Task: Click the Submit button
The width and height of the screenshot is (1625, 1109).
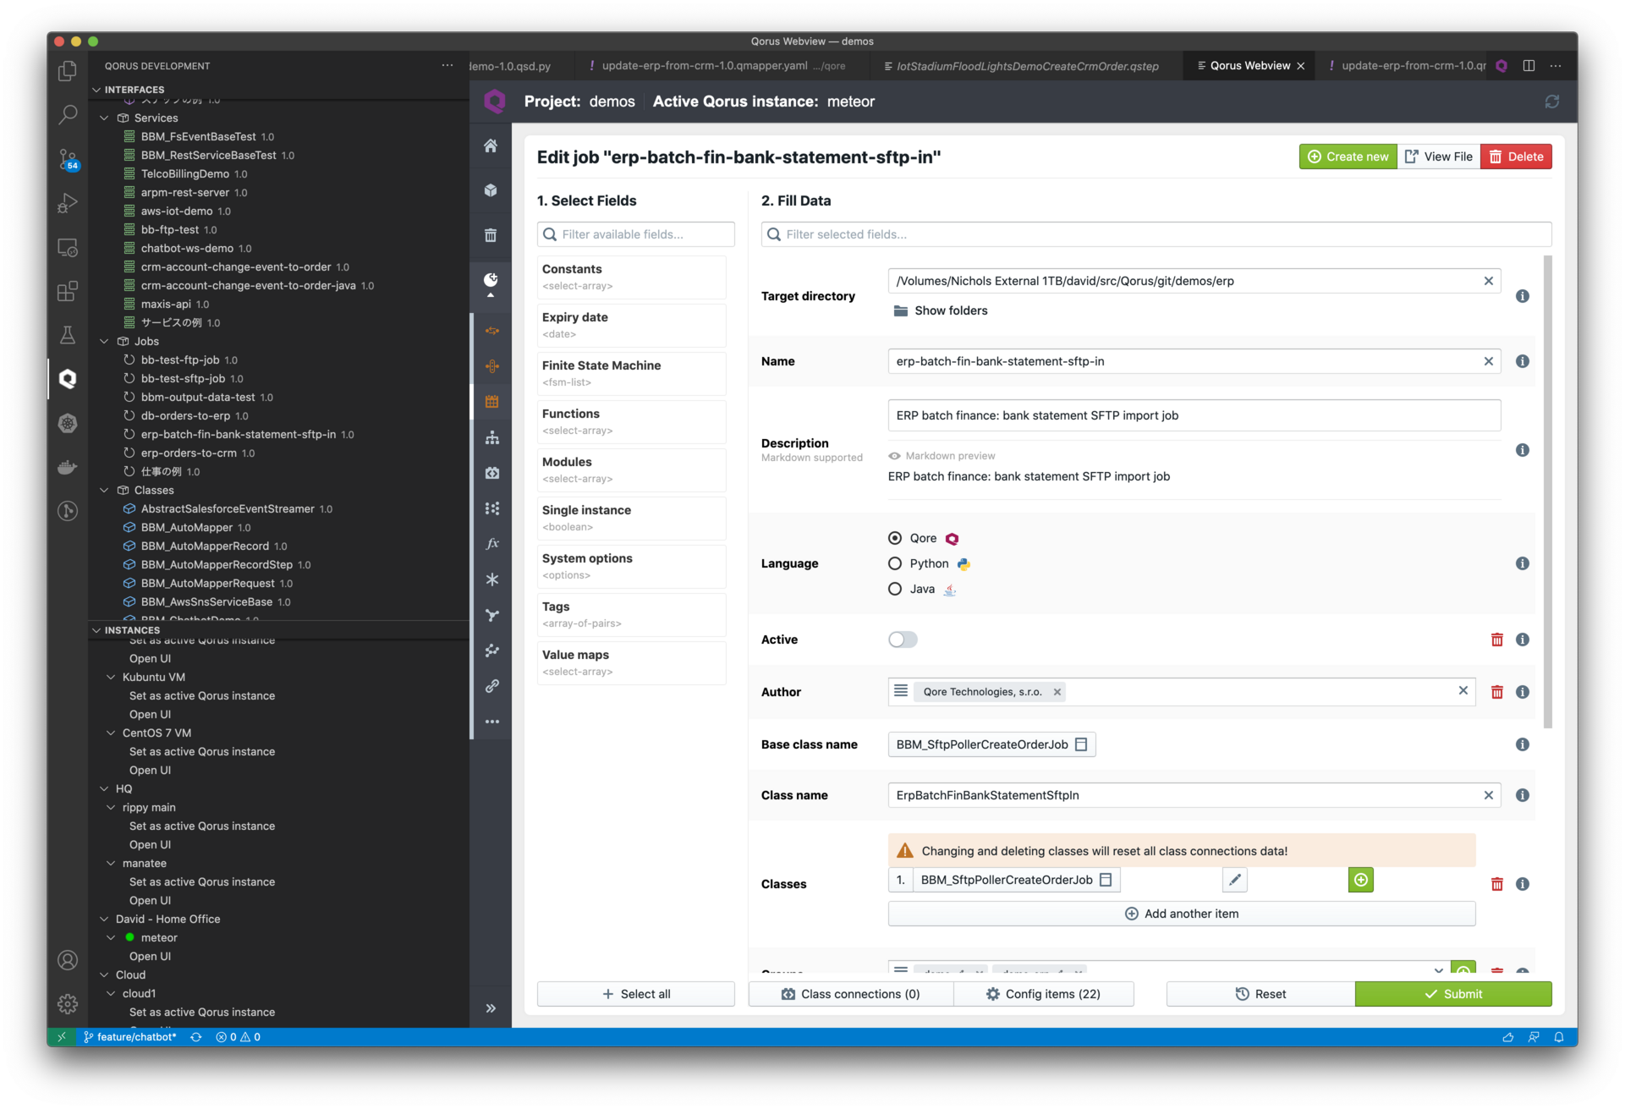Action: pos(1452,994)
